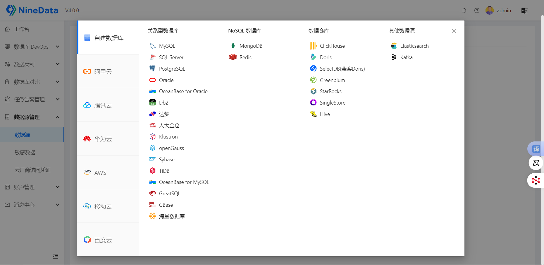The height and width of the screenshot is (265, 544).
Task: Click the Kafka icon
Action: pos(394,57)
